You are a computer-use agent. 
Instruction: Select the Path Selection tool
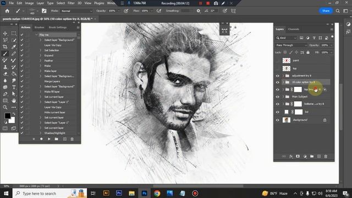pos(14,94)
